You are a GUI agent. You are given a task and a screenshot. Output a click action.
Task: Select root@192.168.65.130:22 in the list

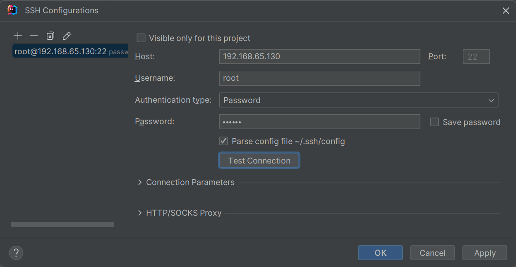point(60,52)
